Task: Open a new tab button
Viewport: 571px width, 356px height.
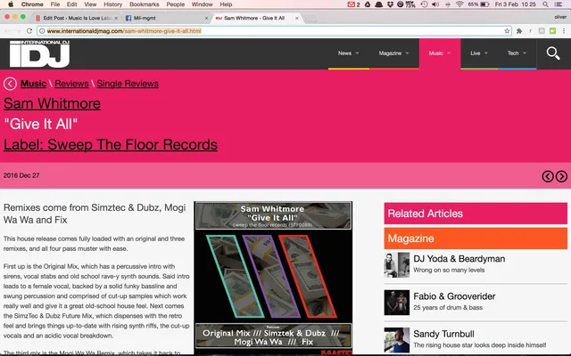Action: [310, 19]
